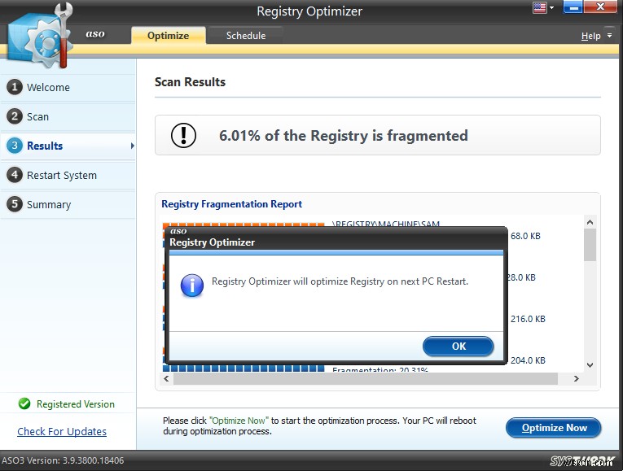Image resolution: width=623 pixels, height=471 pixels.
Task: Switch to the Optimize tab
Action: [168, 35]
